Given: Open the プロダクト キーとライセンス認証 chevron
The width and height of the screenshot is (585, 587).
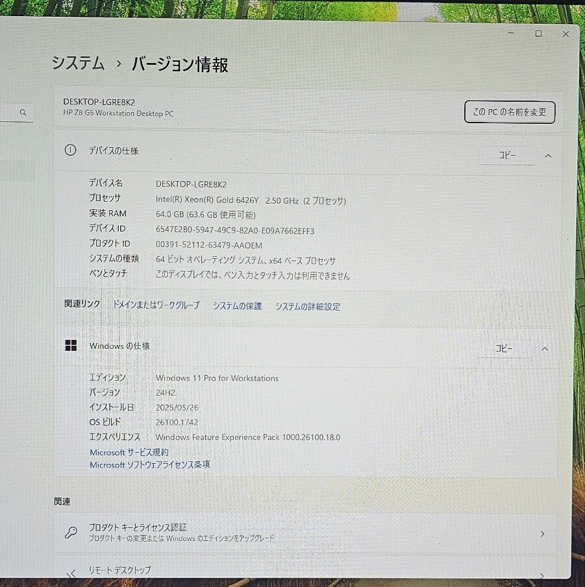Looking at the screenshot, I should [542, 534].
